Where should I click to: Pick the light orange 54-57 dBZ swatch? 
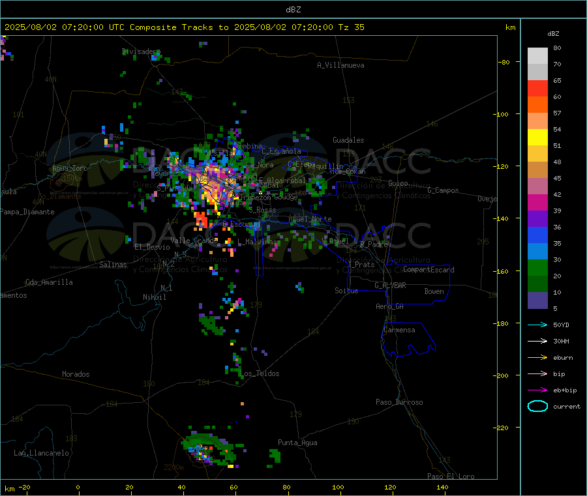pos(537,121)
